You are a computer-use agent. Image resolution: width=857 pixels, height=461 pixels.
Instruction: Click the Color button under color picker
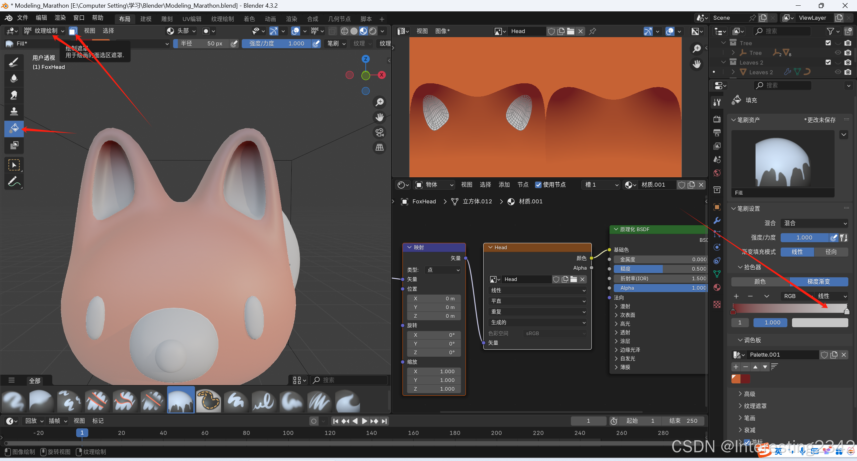click(760, 282)
